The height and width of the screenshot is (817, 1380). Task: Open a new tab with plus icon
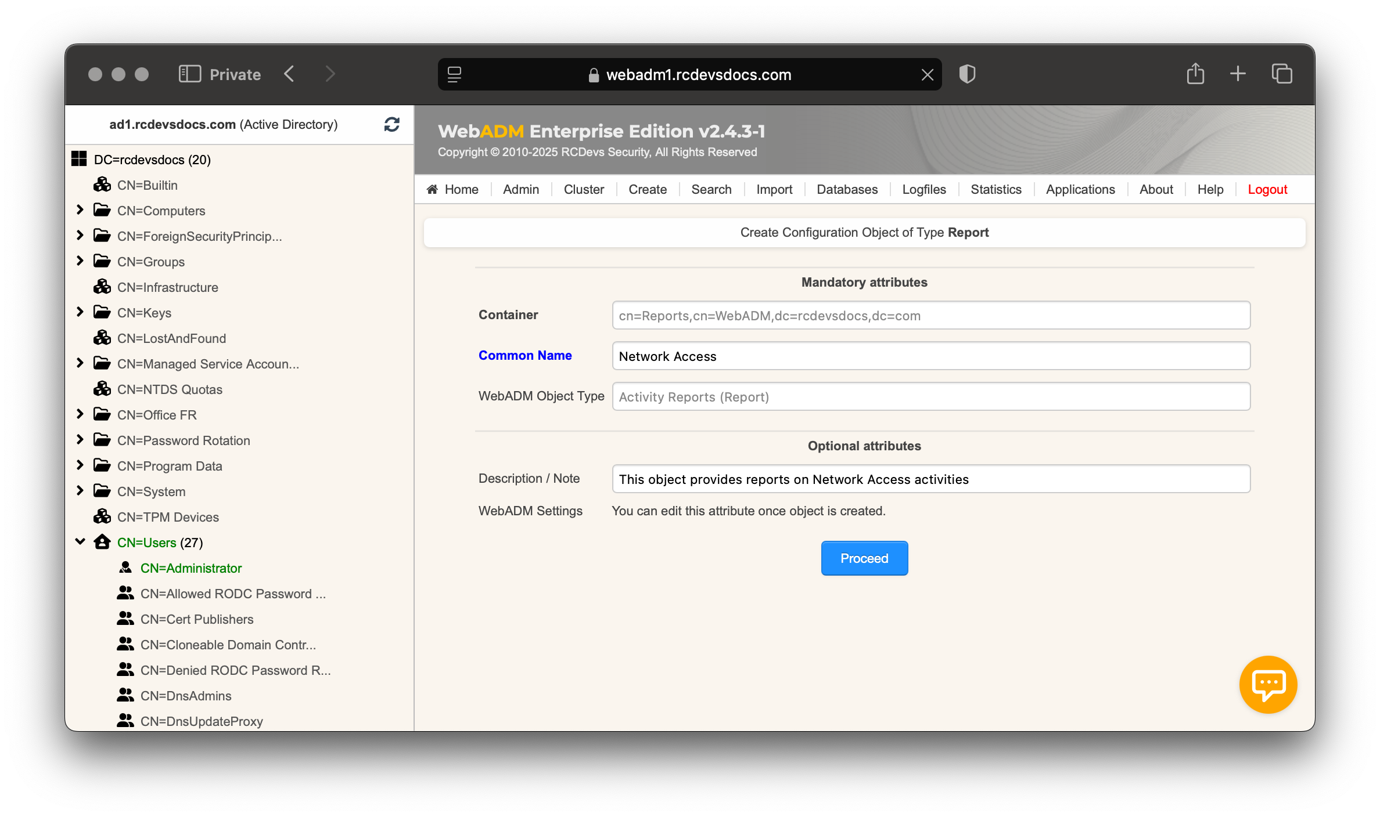tap(1238, 74)
